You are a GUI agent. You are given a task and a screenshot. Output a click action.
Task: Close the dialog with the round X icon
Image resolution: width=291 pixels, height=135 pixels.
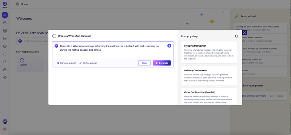click(x=244, y=33)
